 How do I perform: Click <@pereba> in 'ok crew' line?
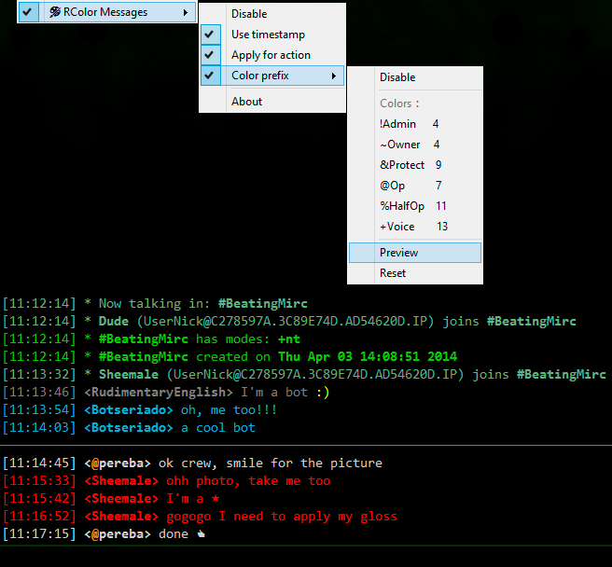[x=118, y=463]
